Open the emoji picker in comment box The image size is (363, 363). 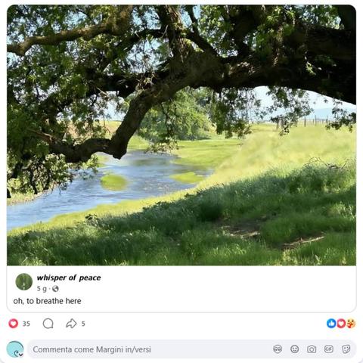pos(294,349)
